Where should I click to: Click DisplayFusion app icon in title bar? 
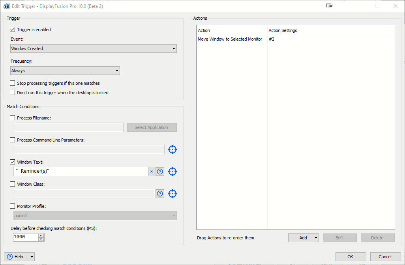pyautogui.click(x=7, y=6)
